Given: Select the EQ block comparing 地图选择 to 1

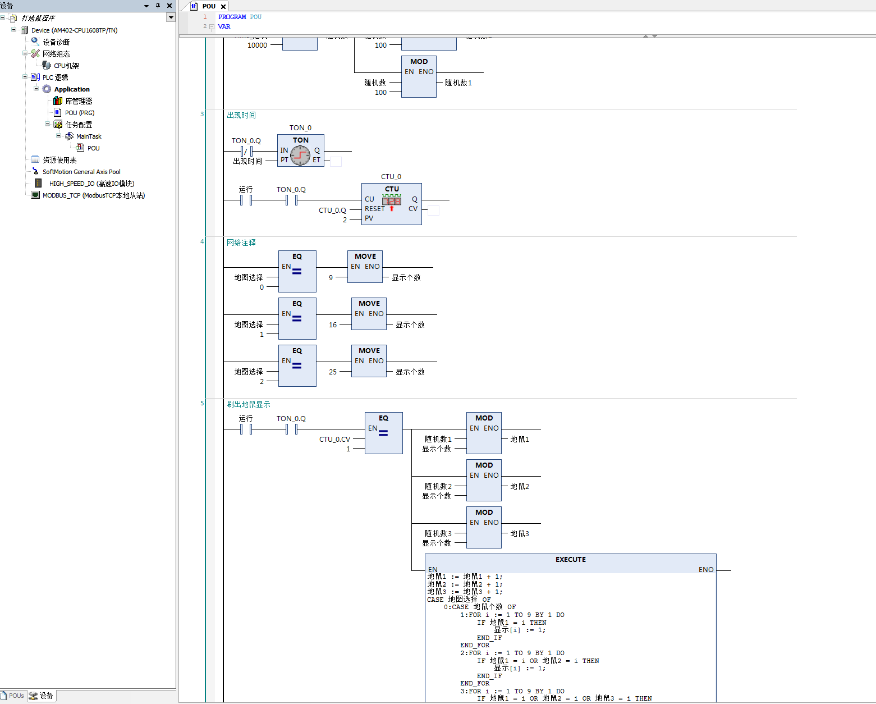Looking at the screenshot, I should [297, 318].
